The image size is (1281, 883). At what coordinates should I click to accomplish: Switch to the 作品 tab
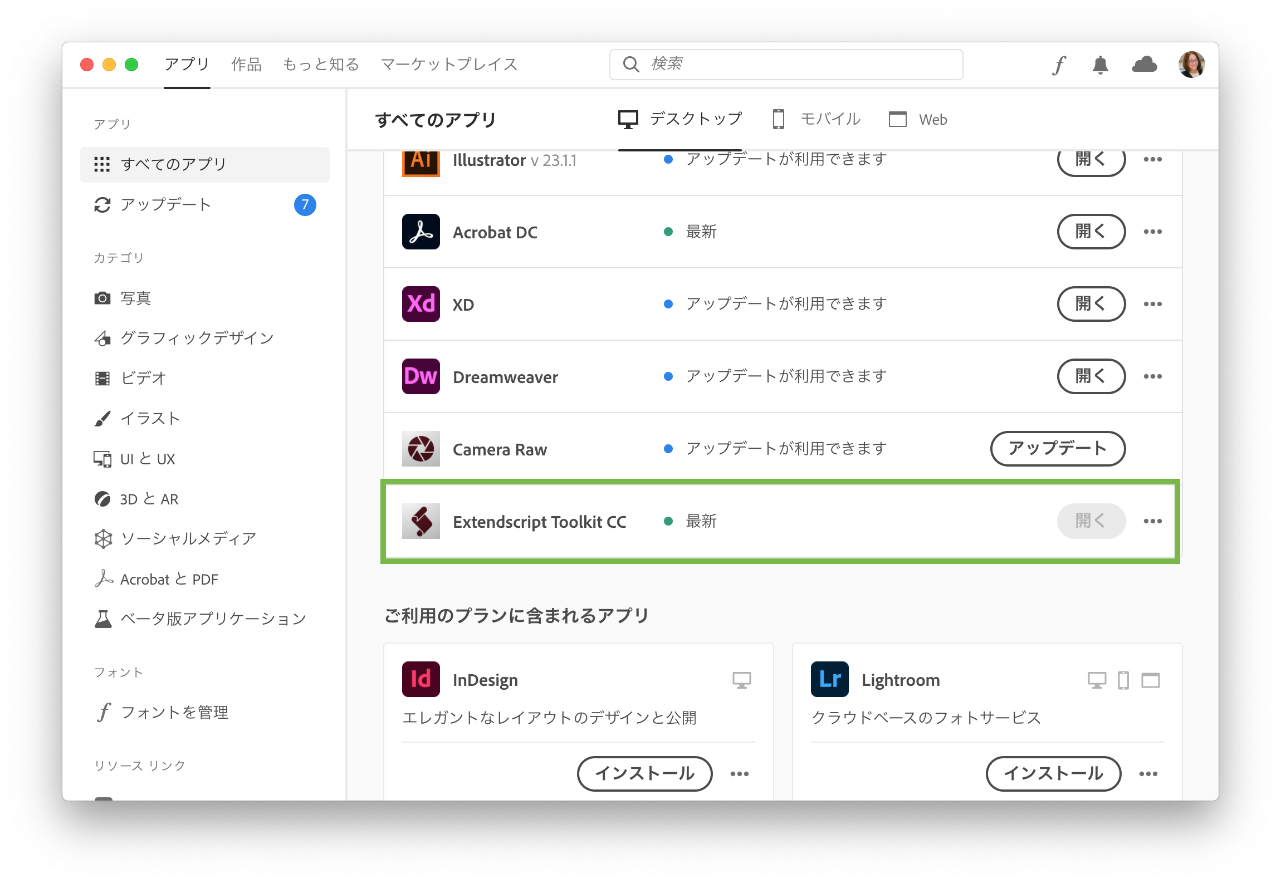point(246,65)
